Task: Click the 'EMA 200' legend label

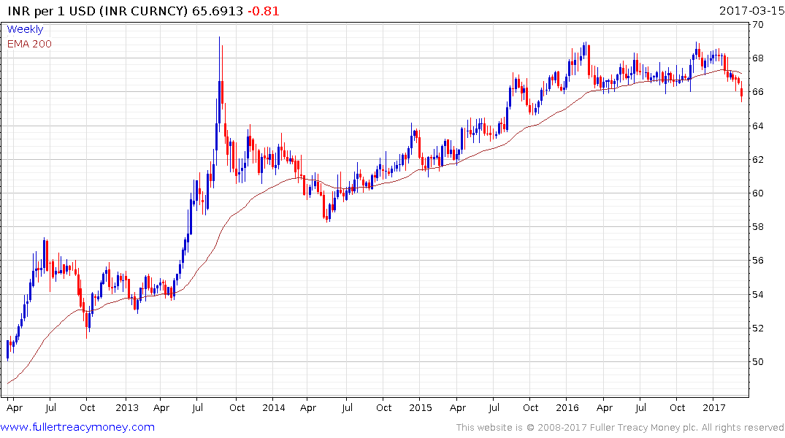Action: click(x=29, y=44)
